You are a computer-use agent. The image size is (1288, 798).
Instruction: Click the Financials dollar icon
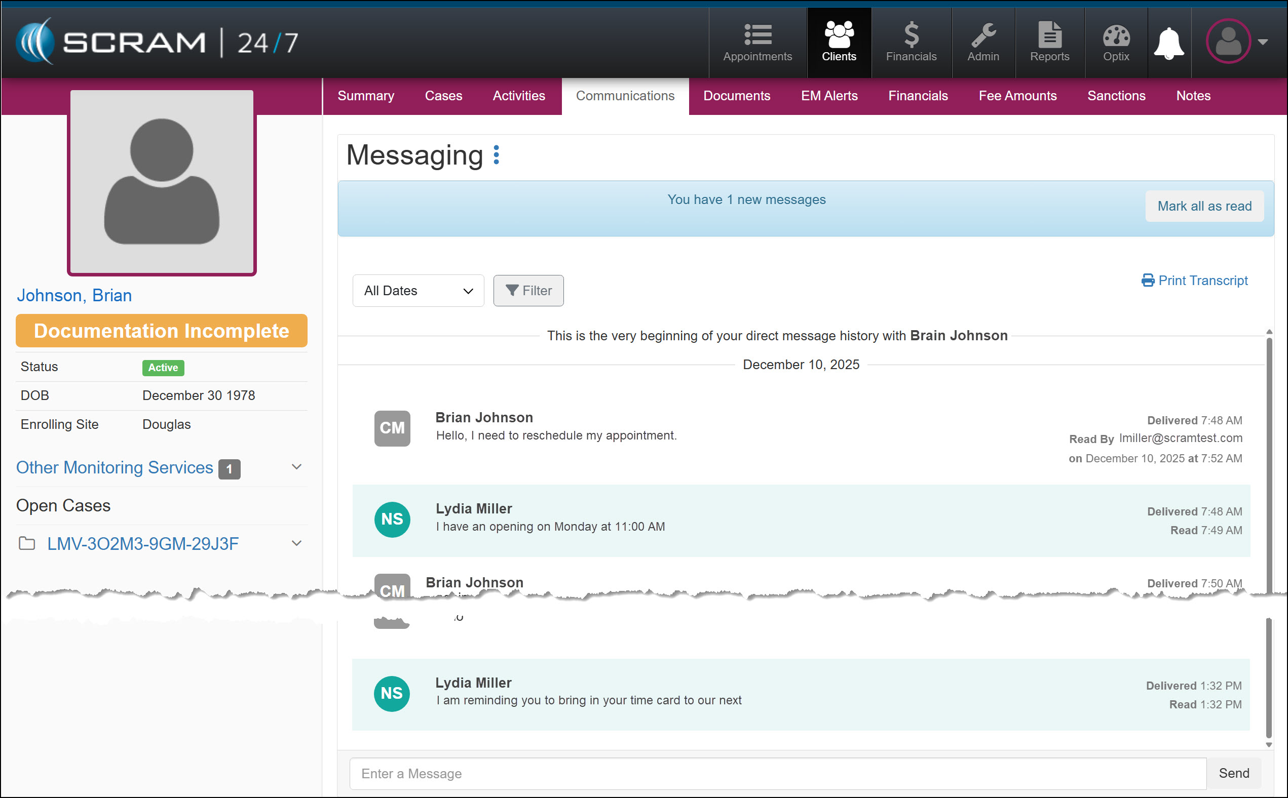[911, 35]
